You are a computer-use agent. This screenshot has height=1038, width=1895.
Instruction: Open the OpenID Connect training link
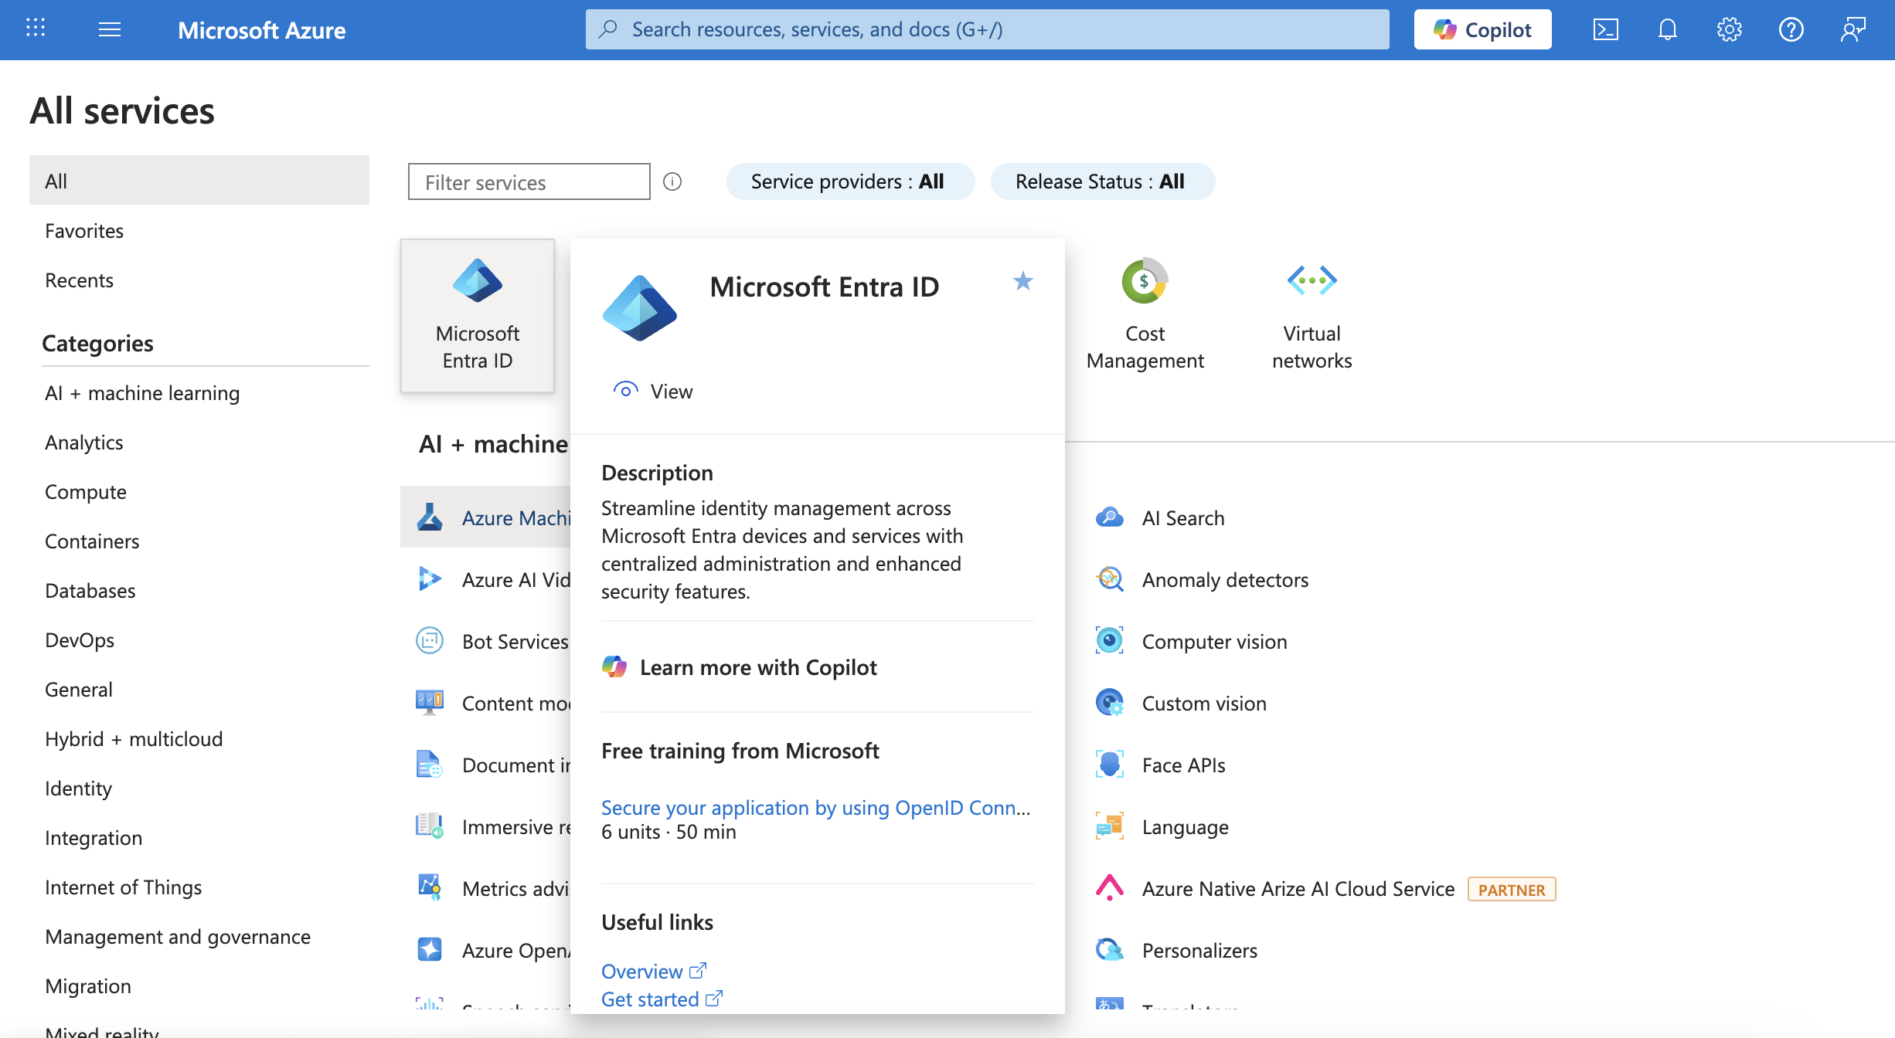pos(815,807)
